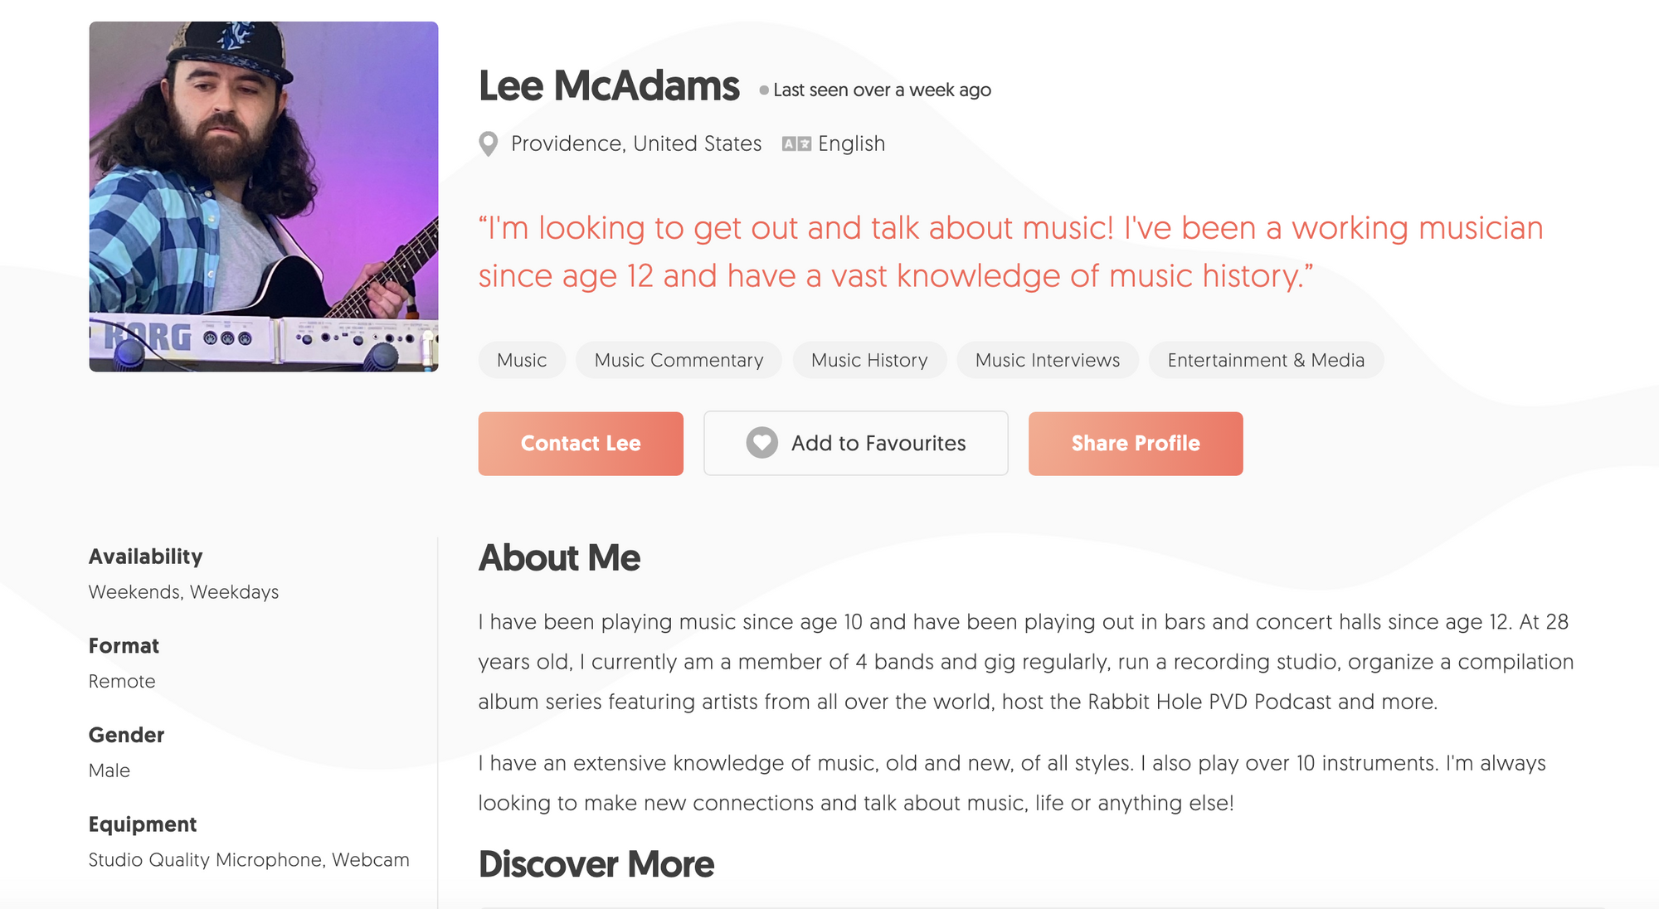This screenshot has width=1659, height=909.
Task: Select the Music Commentary tag
Action: 678,360
